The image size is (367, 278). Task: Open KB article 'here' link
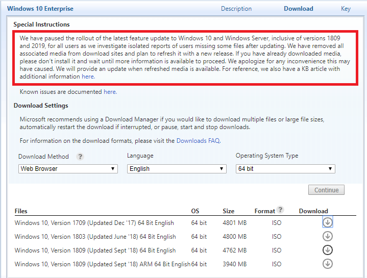88,77
